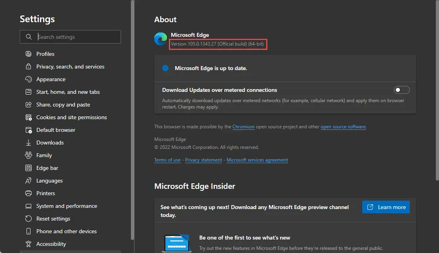Screen dimensions: 439x253
Task: Click the '© 2022 Microsoft Corporation' text
Action: [206, 147]
